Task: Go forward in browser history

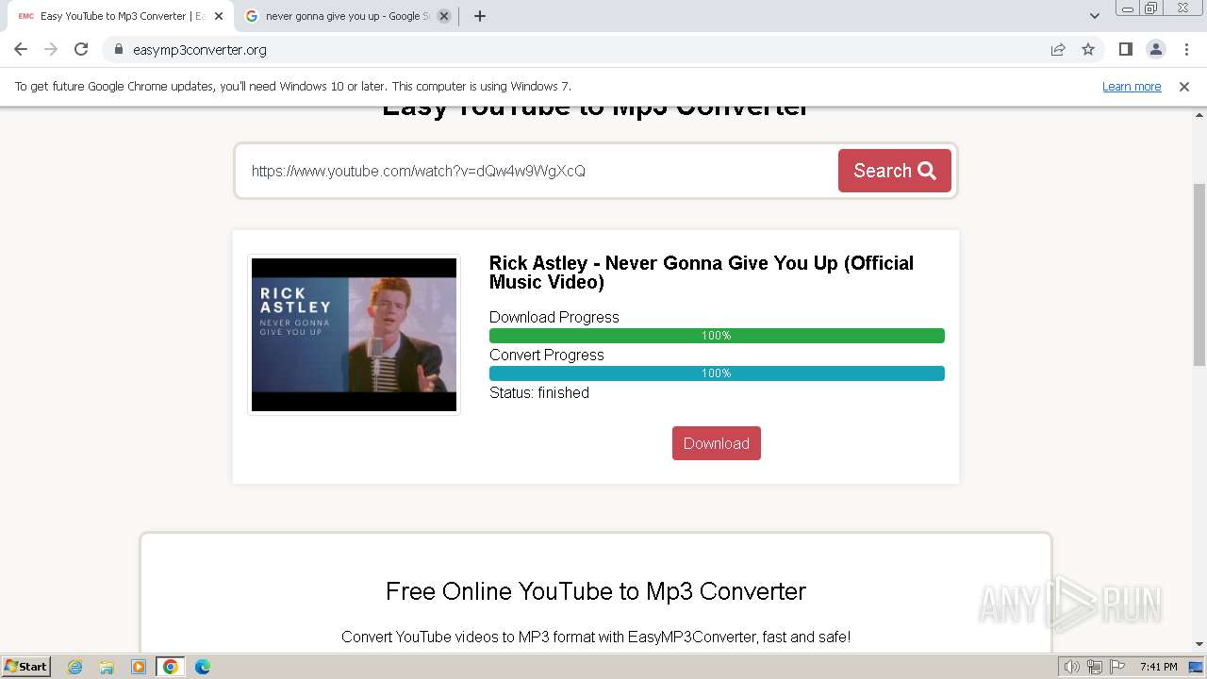Action: (51, 49)
